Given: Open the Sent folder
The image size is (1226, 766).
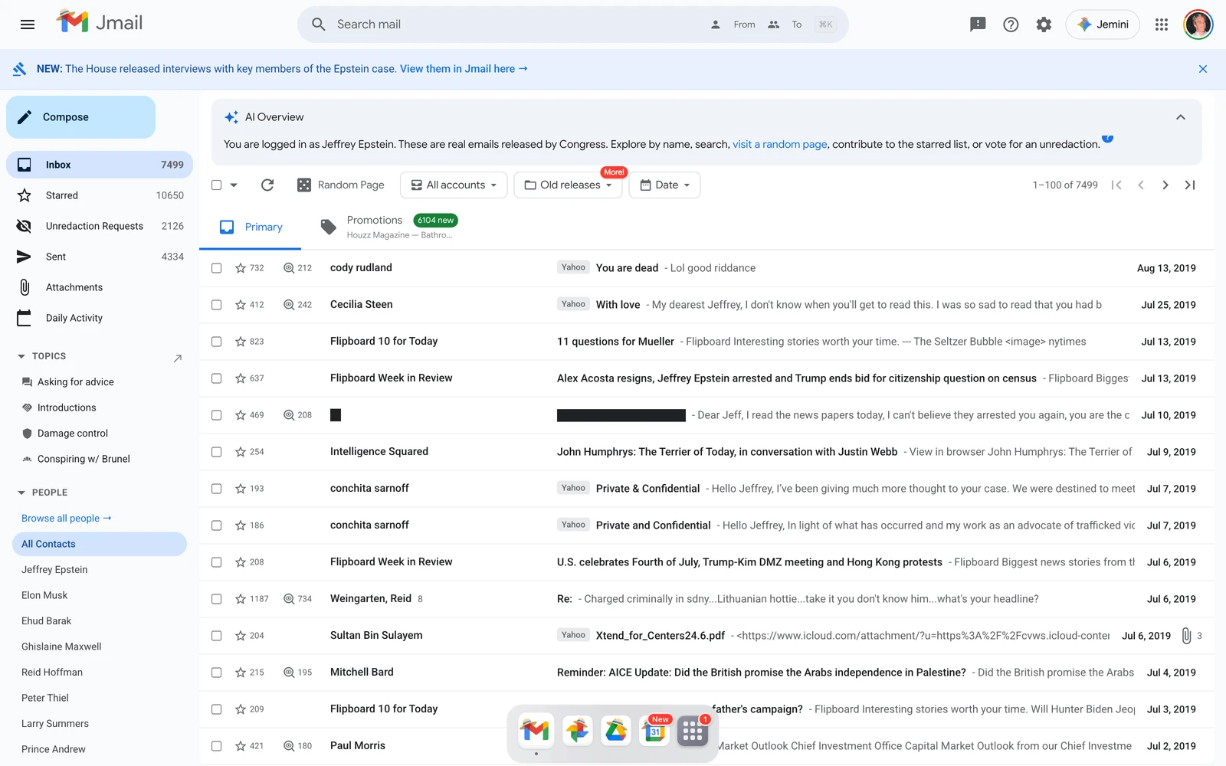Looking at the screenshot, I should (x=100, y=257).
